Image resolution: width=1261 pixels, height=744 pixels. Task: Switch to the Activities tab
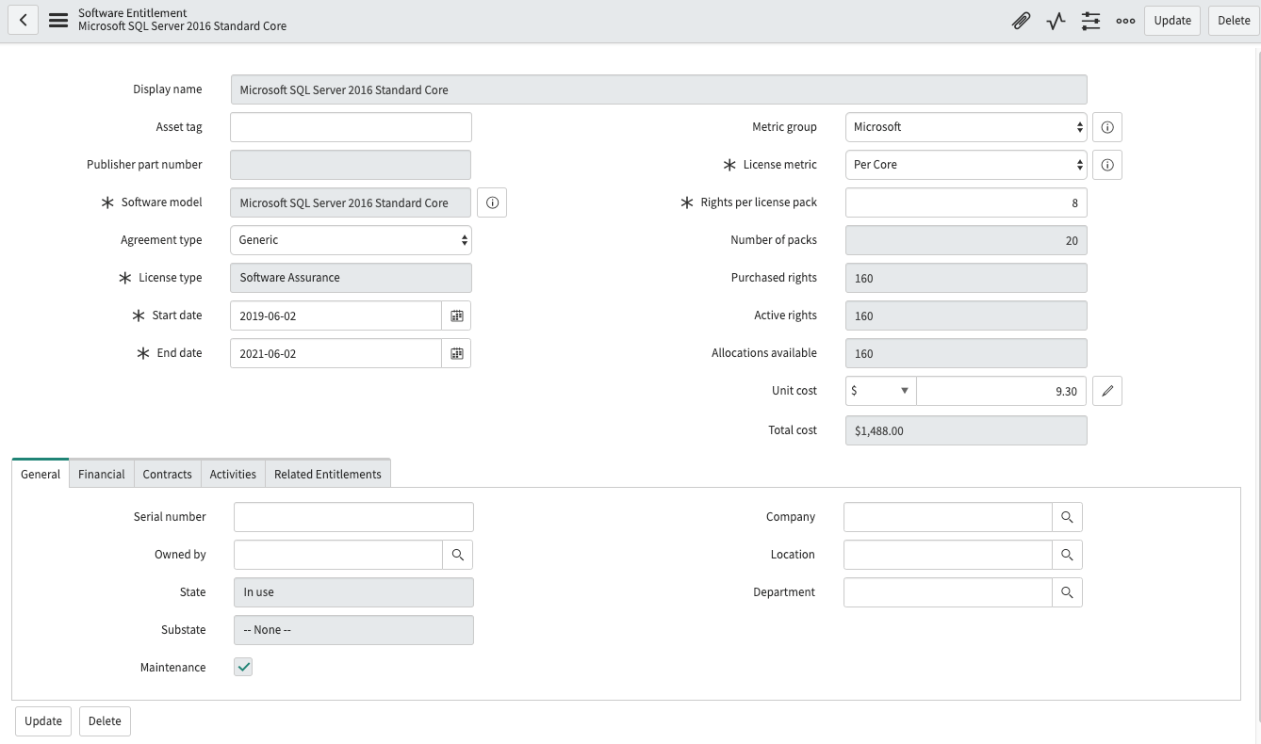(233, 474)
